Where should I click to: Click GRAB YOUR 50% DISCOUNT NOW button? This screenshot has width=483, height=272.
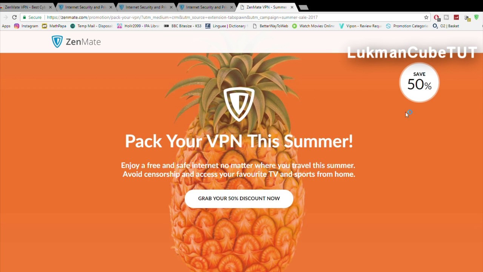239,198
